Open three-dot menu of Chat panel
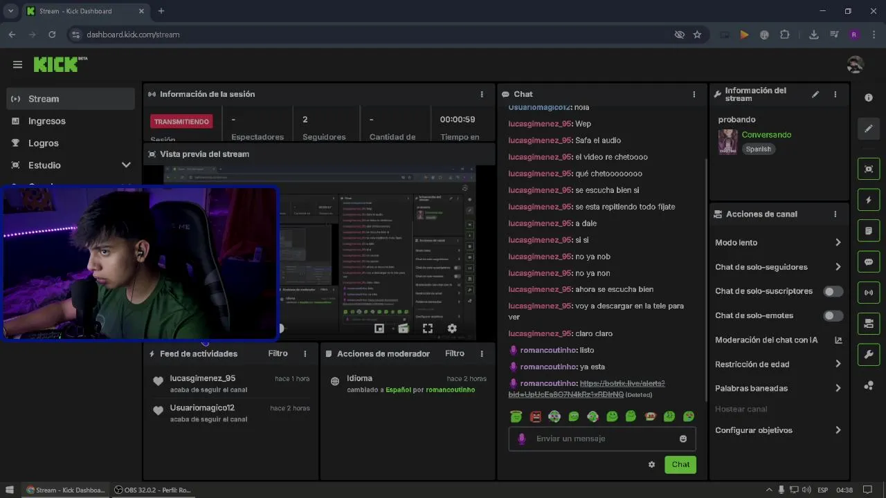 [x=694, y=94]
